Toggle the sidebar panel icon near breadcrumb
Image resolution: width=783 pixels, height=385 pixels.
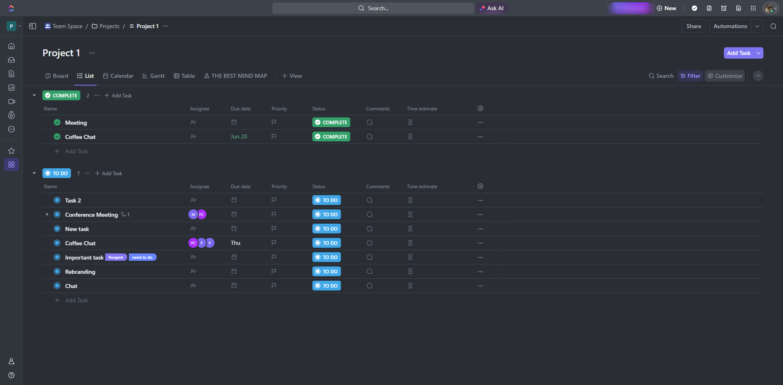(x=33, y=26)
